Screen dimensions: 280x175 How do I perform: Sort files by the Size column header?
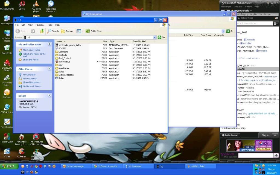tap(98, 42)
